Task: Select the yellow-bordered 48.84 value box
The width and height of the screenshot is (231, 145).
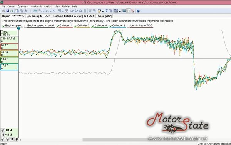Action: [9, 53]
